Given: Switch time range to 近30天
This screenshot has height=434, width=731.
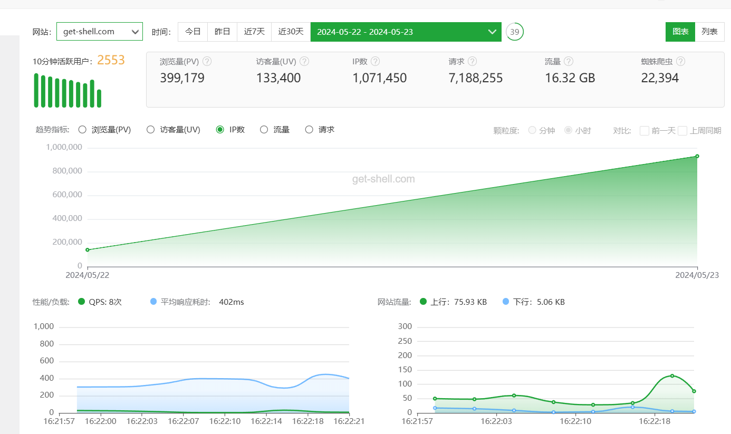Looking at the screenshot, I should [291, 32].
